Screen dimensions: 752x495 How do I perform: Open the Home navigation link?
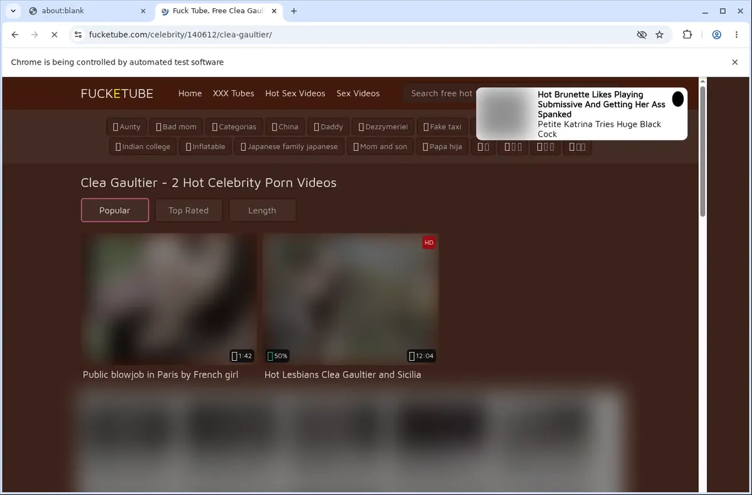coord(190,93)
